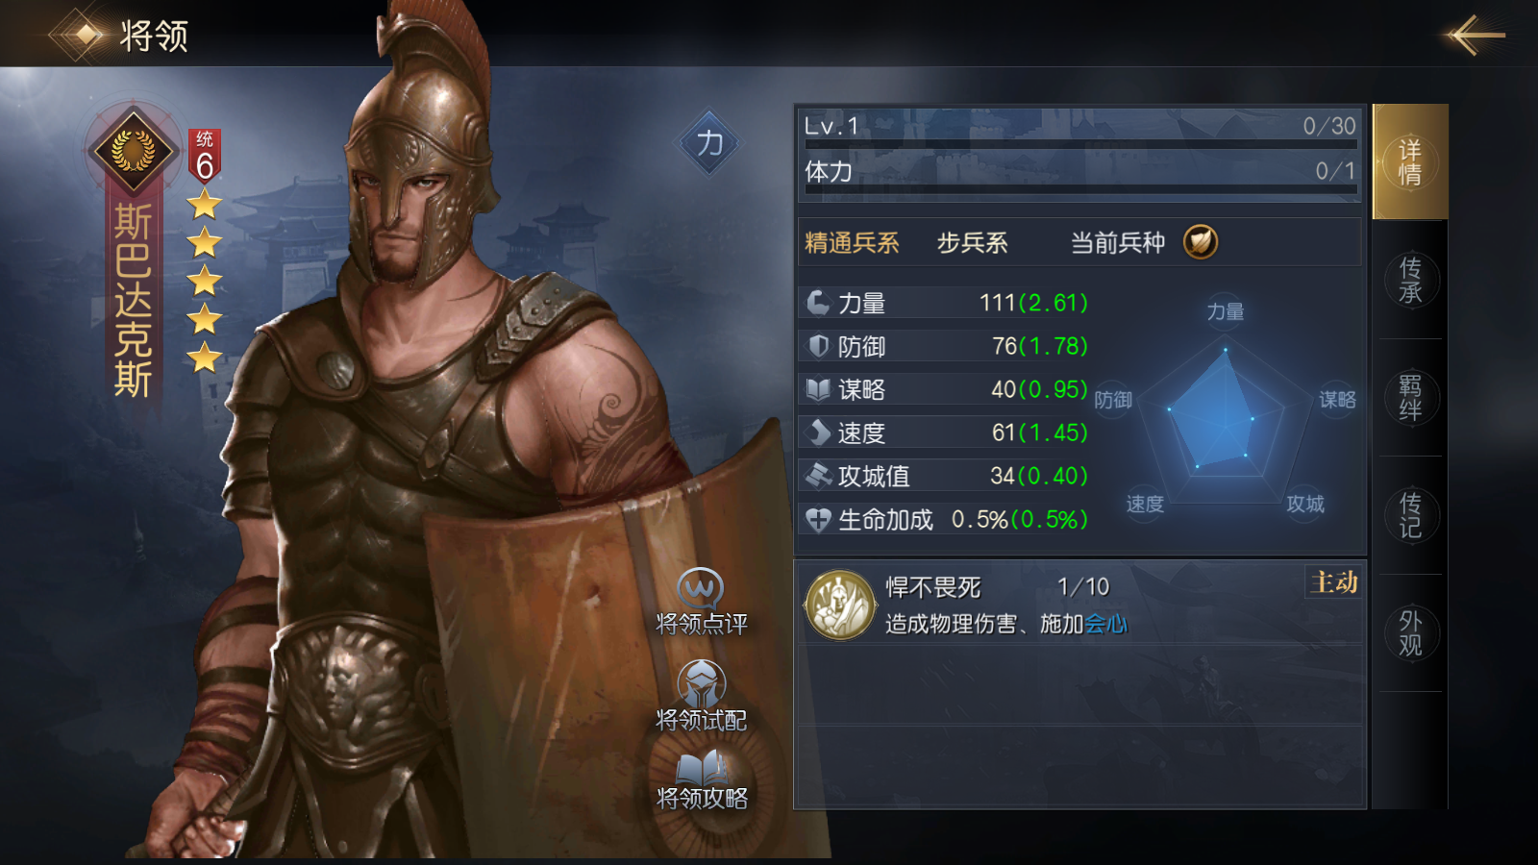Click the laurel rank emblem above name
1538x865 pixels.
133,151
